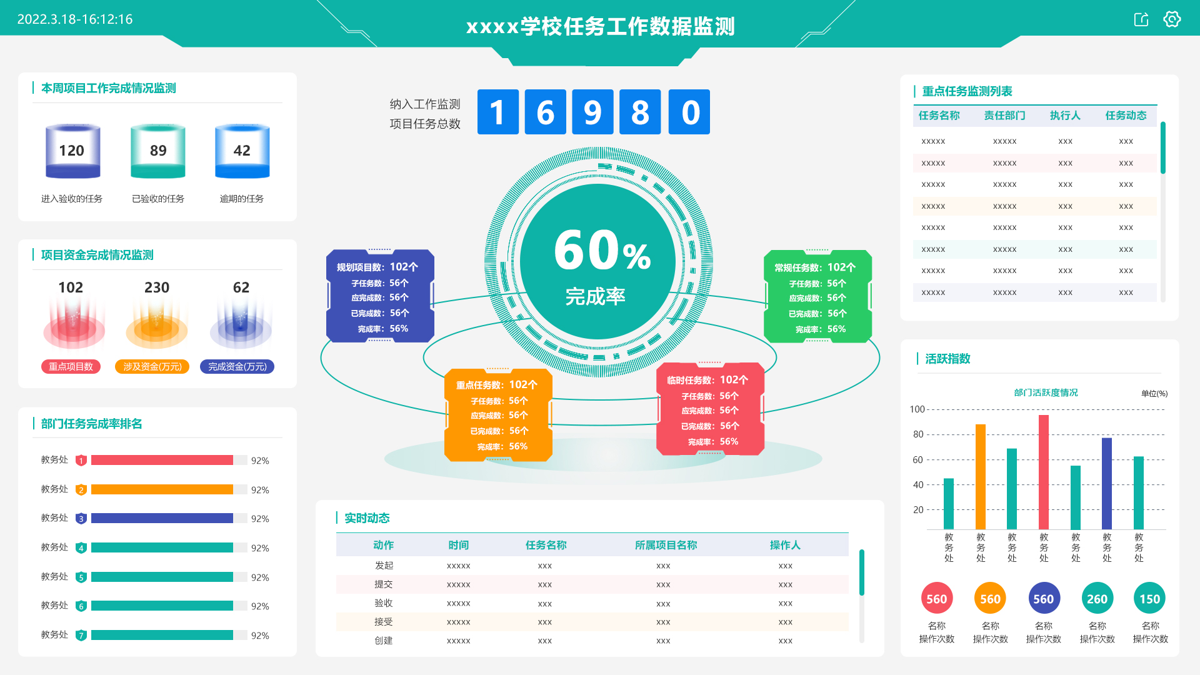Select the 任务动态 column header
The width and height of the screenshot is (1200, 675).
tap(1126, 116)
